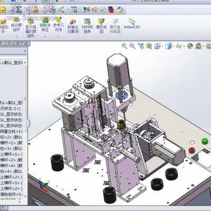Select tree row 示状态-1>)
Viewport: 211px width, 211px height.
[10, 108]
